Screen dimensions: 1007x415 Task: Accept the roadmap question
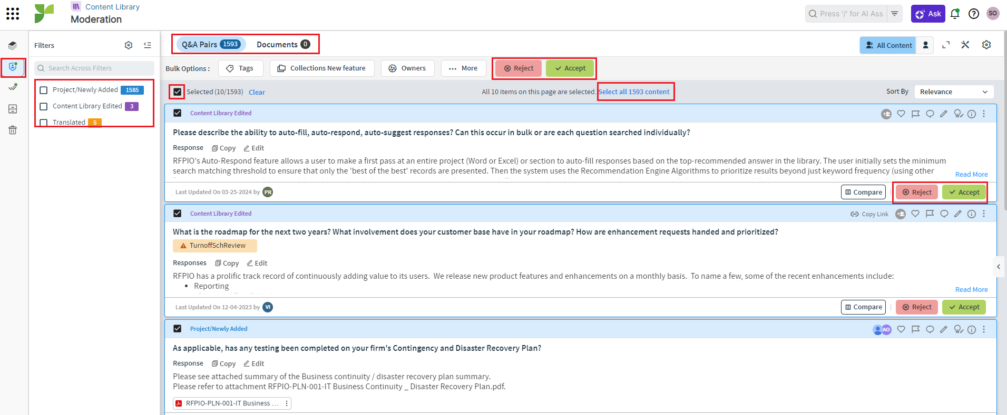click(964, 307)
